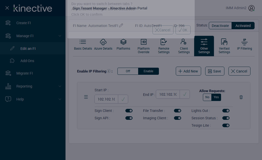Click the FI Name: Automation TestFI text
This screenshot has height=160, width=262.
coord(95,26)
